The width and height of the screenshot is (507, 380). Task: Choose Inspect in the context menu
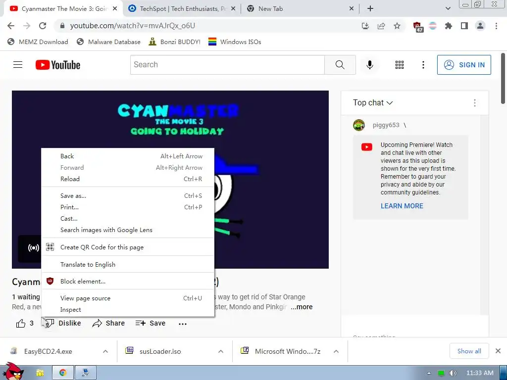point(128,310)
